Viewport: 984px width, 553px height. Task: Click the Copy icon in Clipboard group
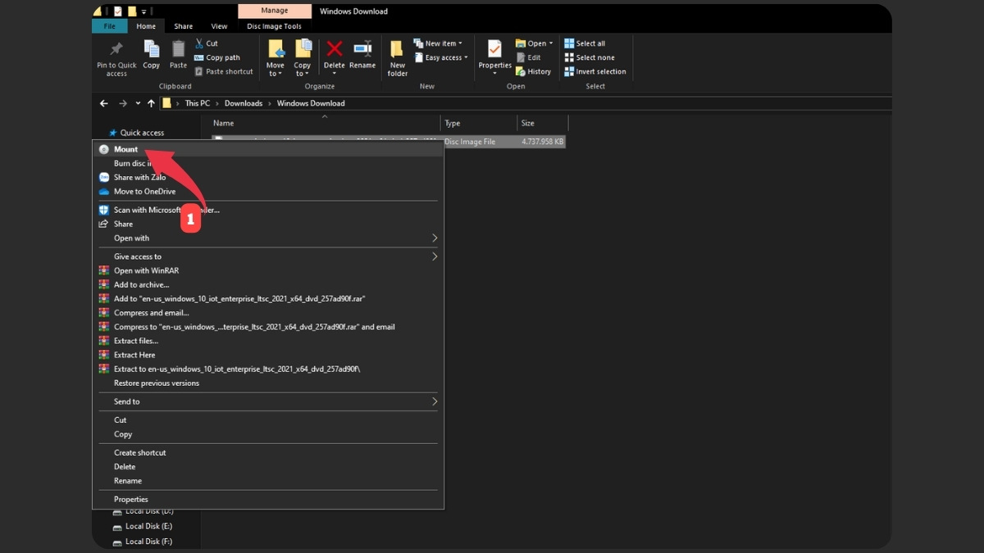tap(152, 50)
